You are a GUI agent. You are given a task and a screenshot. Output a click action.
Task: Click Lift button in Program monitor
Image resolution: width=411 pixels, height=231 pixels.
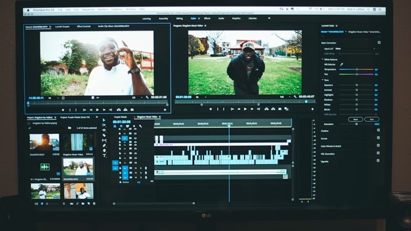(267, 109)
